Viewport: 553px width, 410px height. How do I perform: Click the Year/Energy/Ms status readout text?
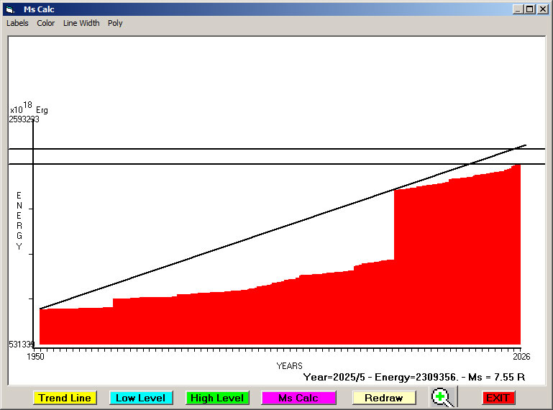(414, 376)
